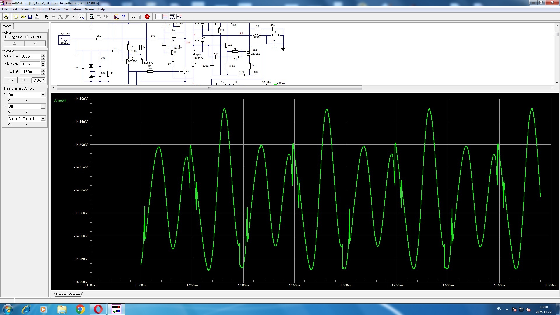The image size is (560, 315).
Task: Select the Single Cell radio button
Action: (6, 37)
